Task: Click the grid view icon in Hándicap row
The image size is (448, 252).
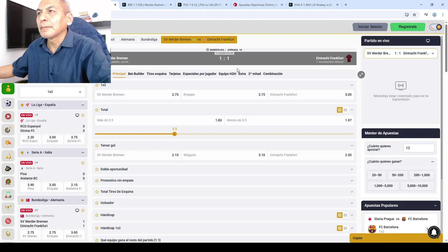Action: (x=339, y=215)
